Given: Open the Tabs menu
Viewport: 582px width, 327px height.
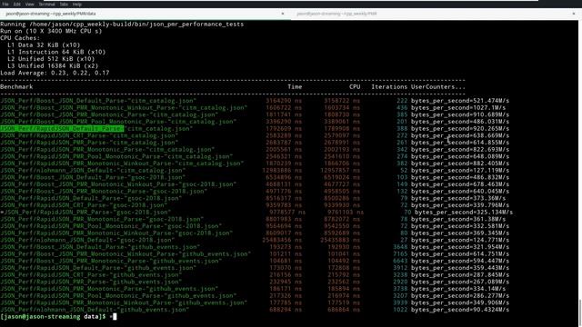Looking at the screenshot, I should (64, 4).
